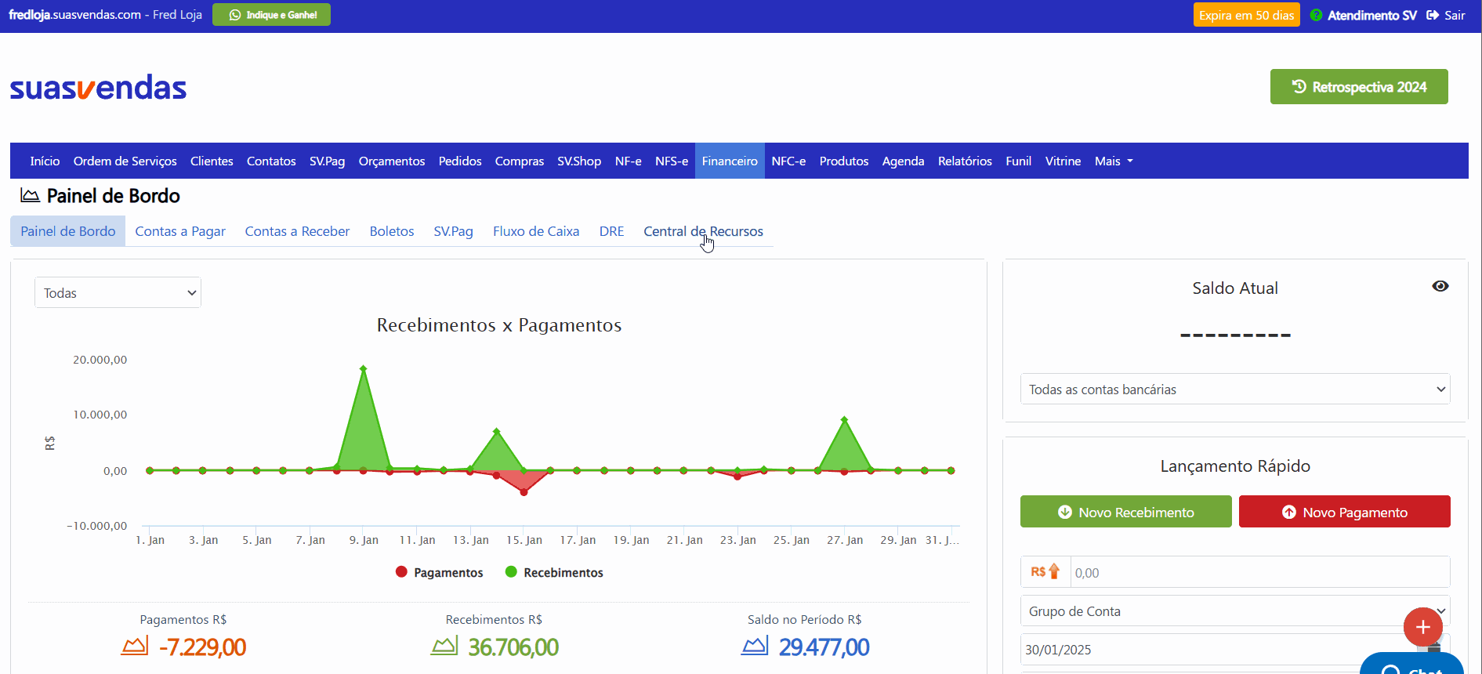Click the Sair logout link

[1446, 15]
